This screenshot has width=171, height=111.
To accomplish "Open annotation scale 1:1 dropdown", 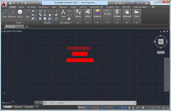I will [x=138, y=108].
